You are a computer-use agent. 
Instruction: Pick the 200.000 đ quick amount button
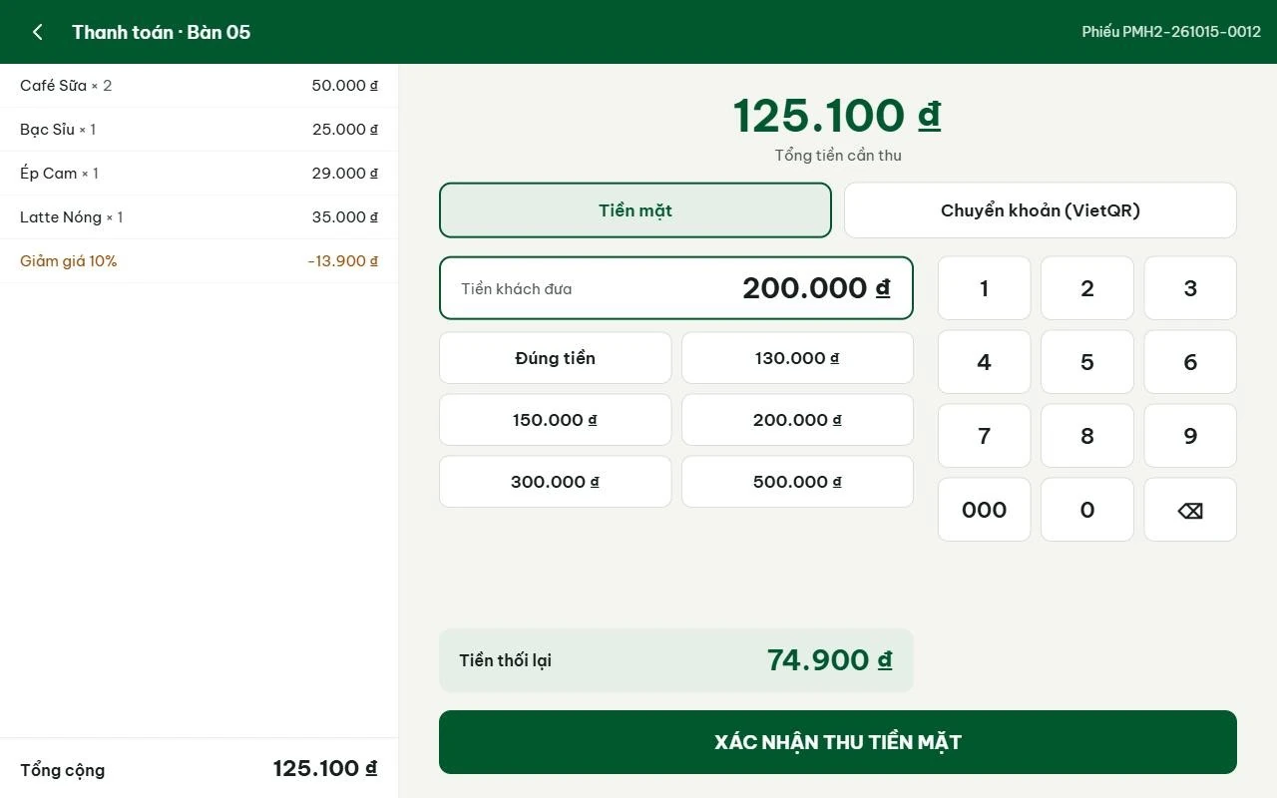(797, 420)
